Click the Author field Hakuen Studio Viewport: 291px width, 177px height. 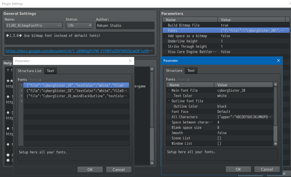125,25
